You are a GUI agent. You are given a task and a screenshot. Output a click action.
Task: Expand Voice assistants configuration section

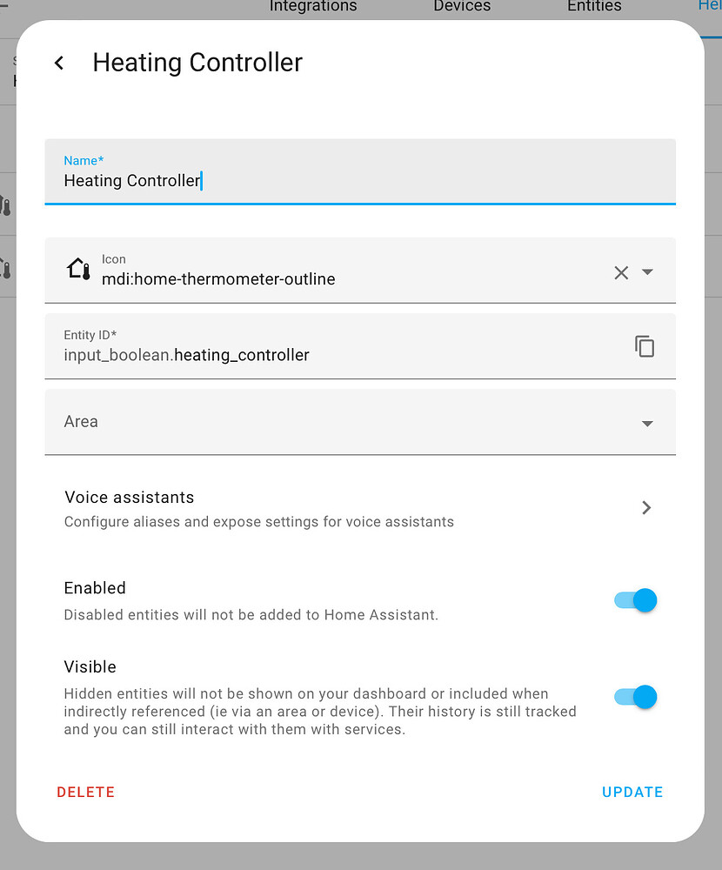646,507
